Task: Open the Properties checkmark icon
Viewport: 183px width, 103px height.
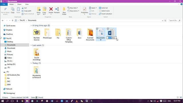Action: click(x=85, y=9)
